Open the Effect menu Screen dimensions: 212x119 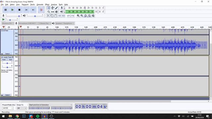point(47,4)
